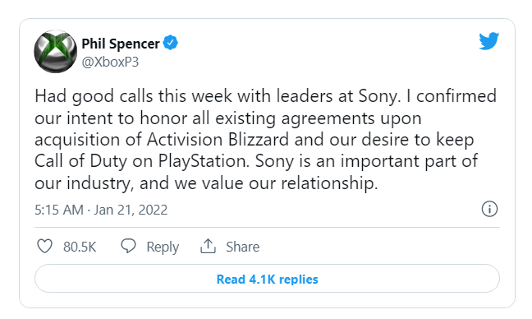Click the word 'Sony' in first line

(378, 97)
